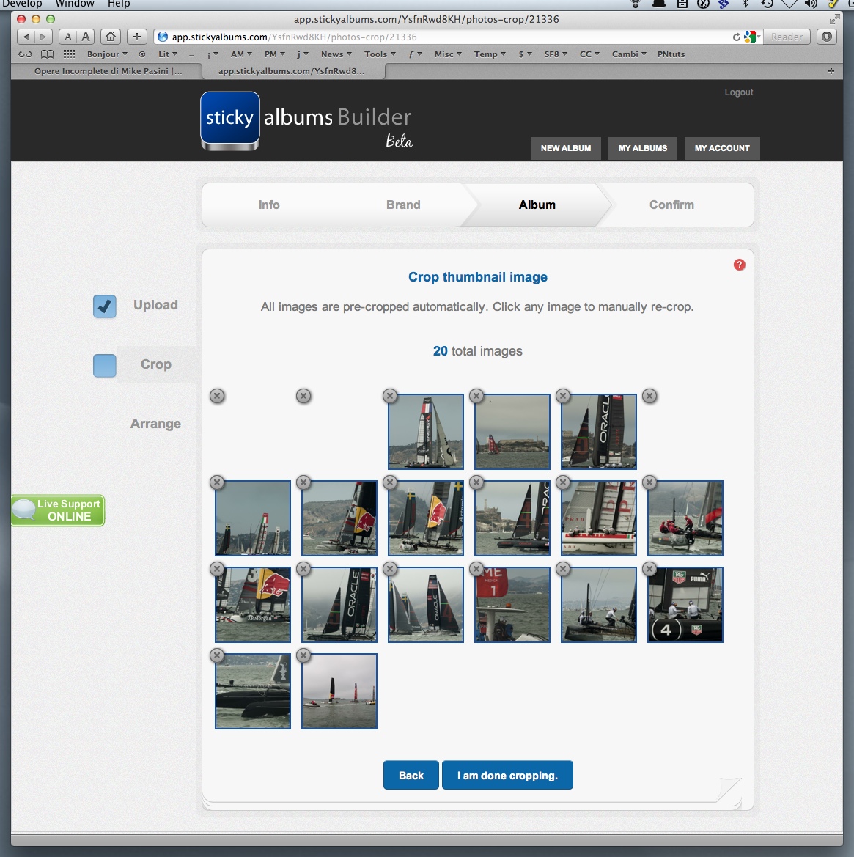Screen dimensions: 854x857
Task: Open the Window menu in menu bar
Action: pos(75,4)
